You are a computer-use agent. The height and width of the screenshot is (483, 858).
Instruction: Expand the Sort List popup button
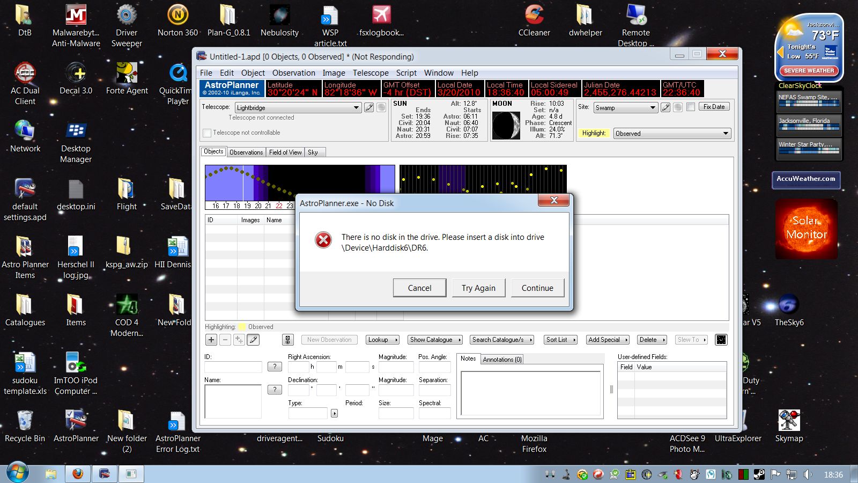(x=560, y=340)
